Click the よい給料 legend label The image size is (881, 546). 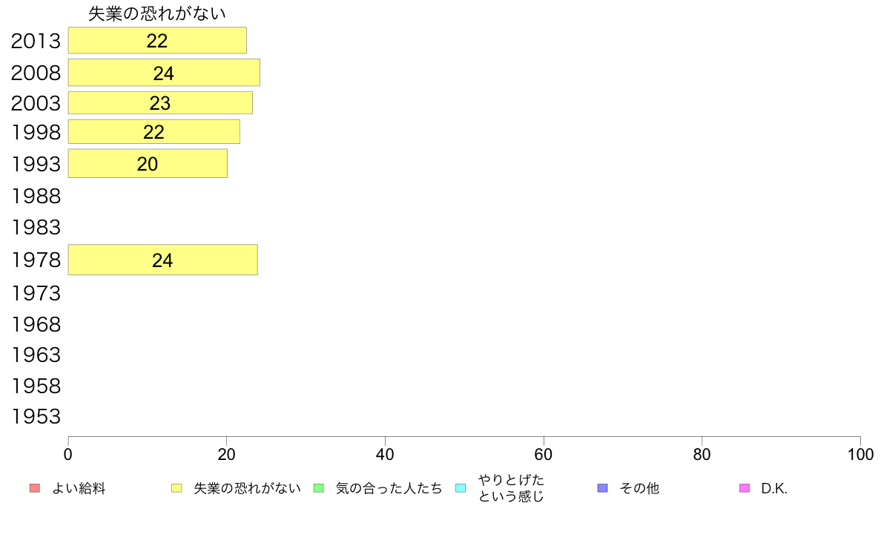(79, 489)
